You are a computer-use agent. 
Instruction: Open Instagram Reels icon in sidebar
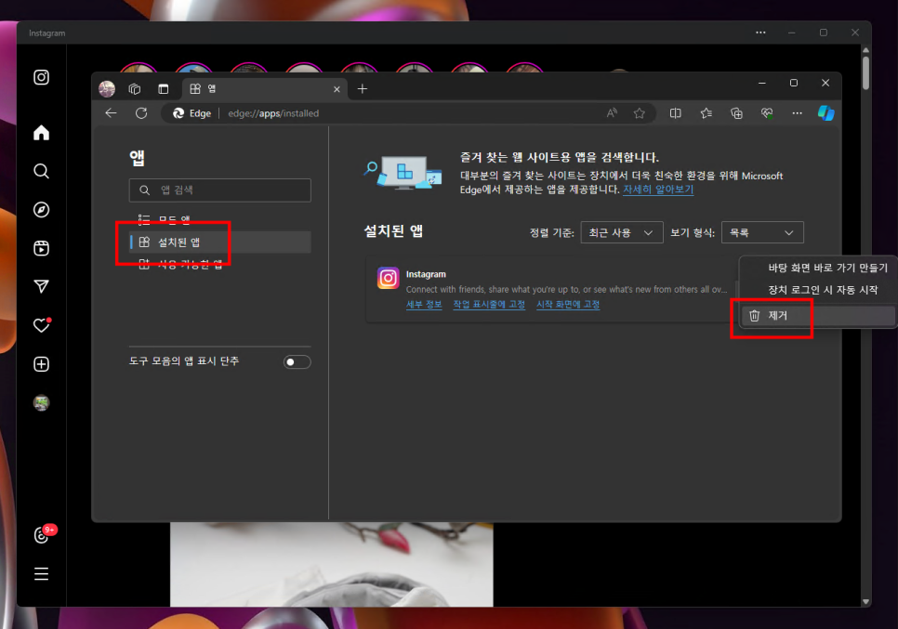[x=41, y=248]
